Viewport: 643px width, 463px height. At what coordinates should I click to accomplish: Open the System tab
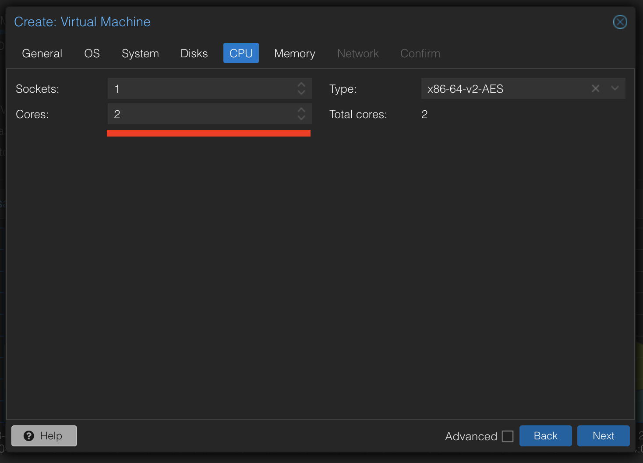140,53
